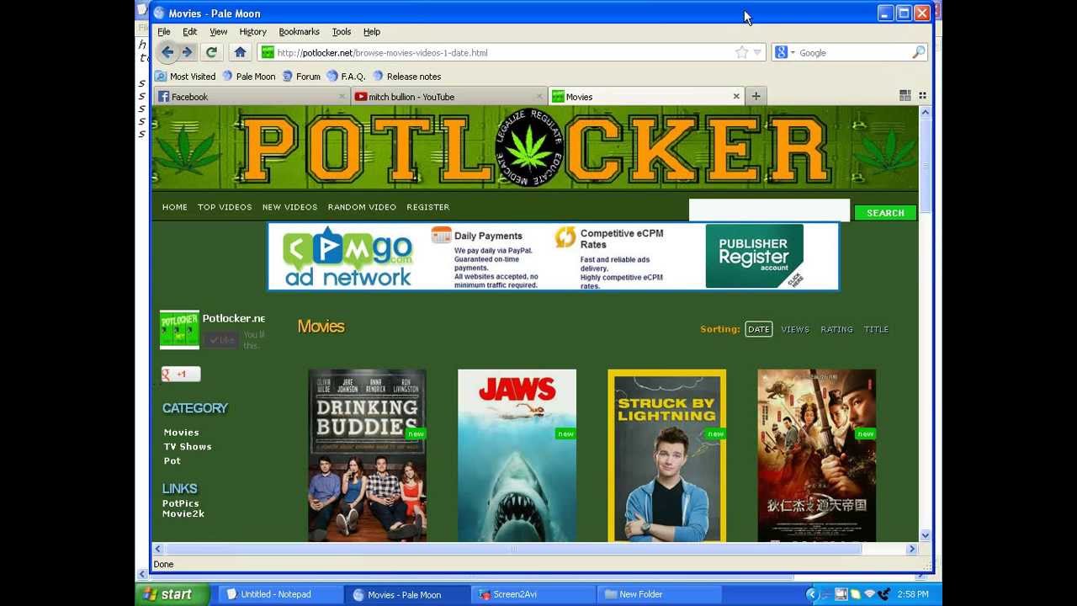Screen dimensions: 1077x606
Task: Open the Home page icon
Action: (240, 52)
